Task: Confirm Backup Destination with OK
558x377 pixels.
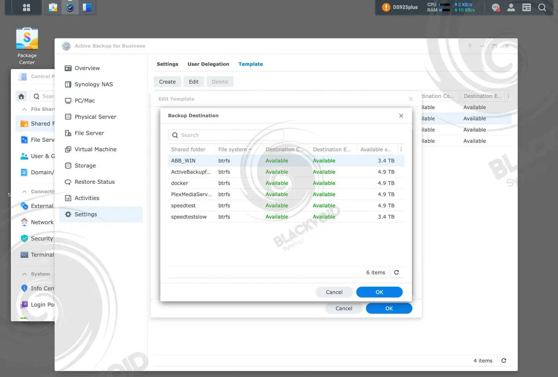Action: click(x=379, y=292)
